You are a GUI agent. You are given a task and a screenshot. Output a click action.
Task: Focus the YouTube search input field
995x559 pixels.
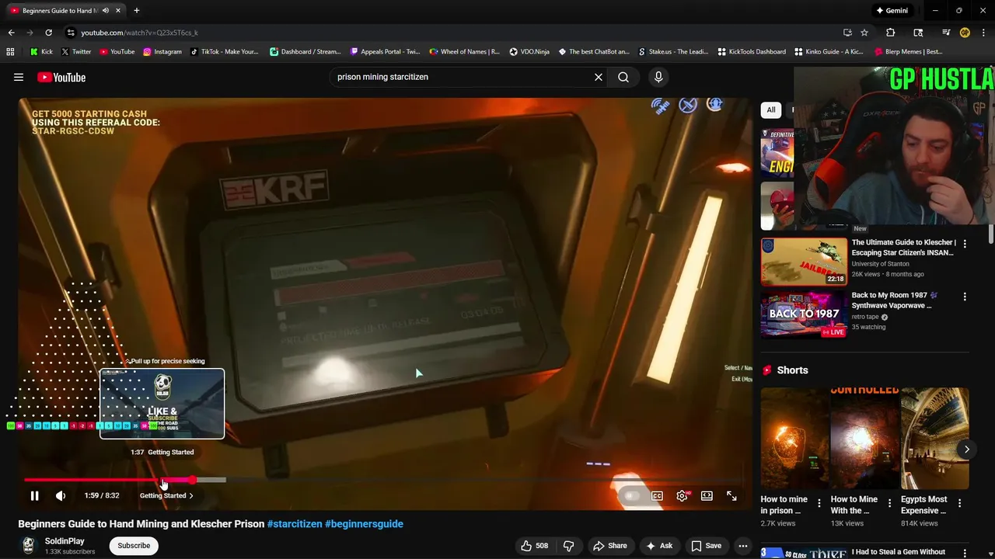(463, 77)
